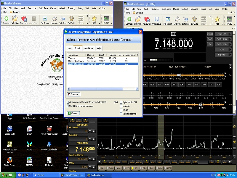Click Favourite heart icon in FT-847 window
This screenshot has width=237, height=178.
147,21
